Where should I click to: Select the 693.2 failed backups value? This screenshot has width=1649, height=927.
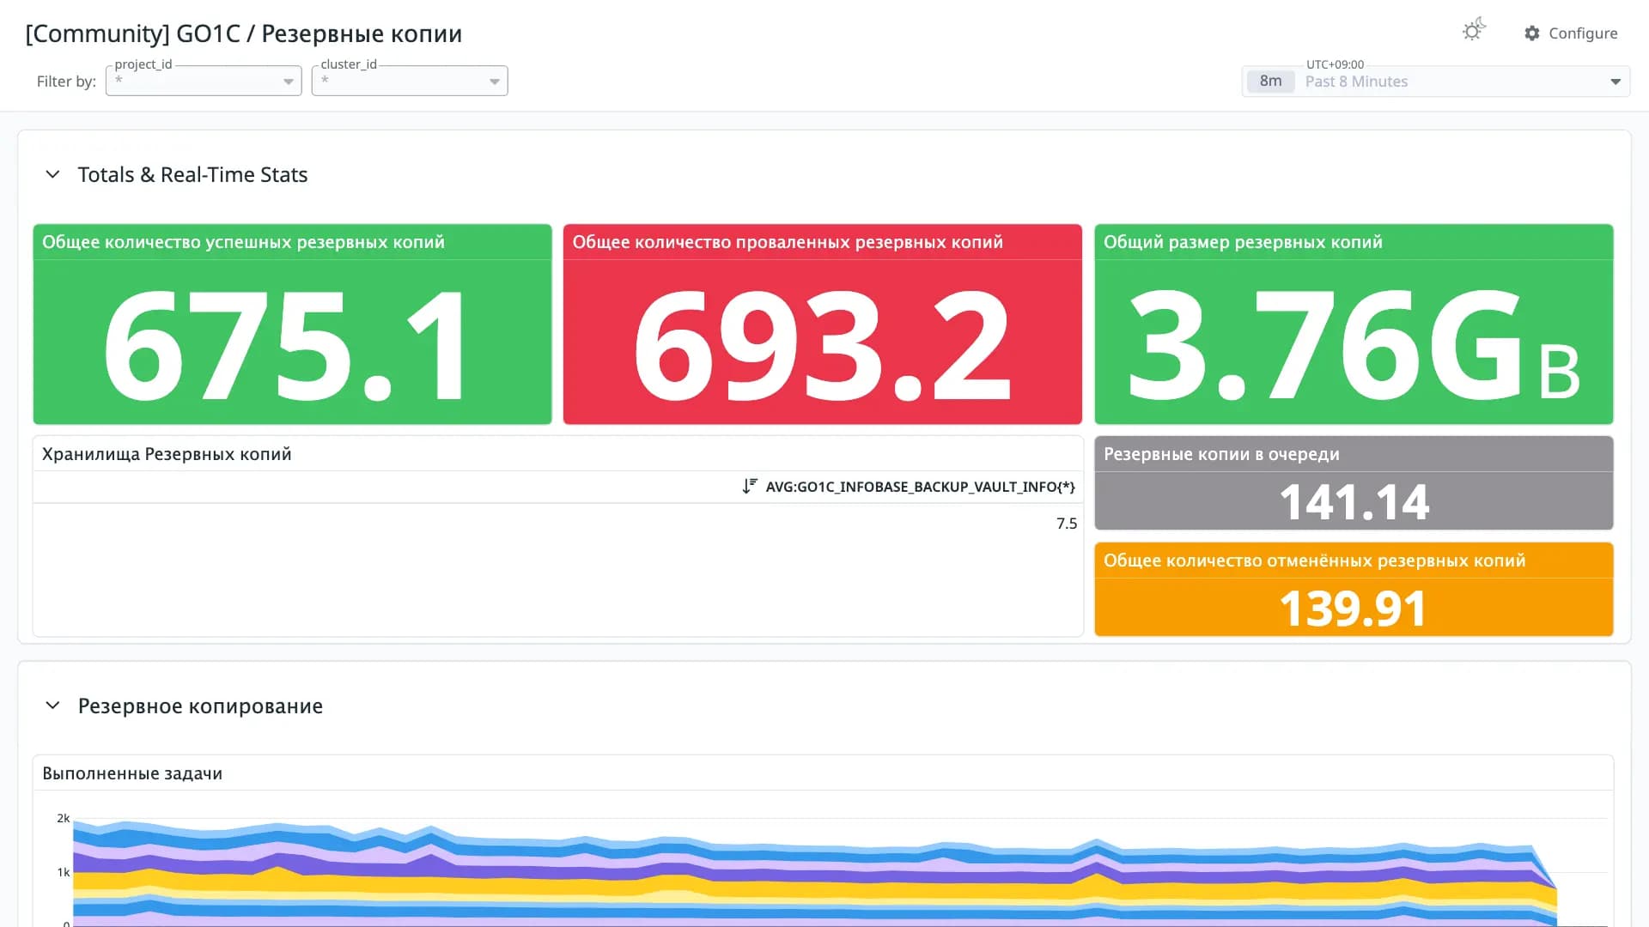821,345
